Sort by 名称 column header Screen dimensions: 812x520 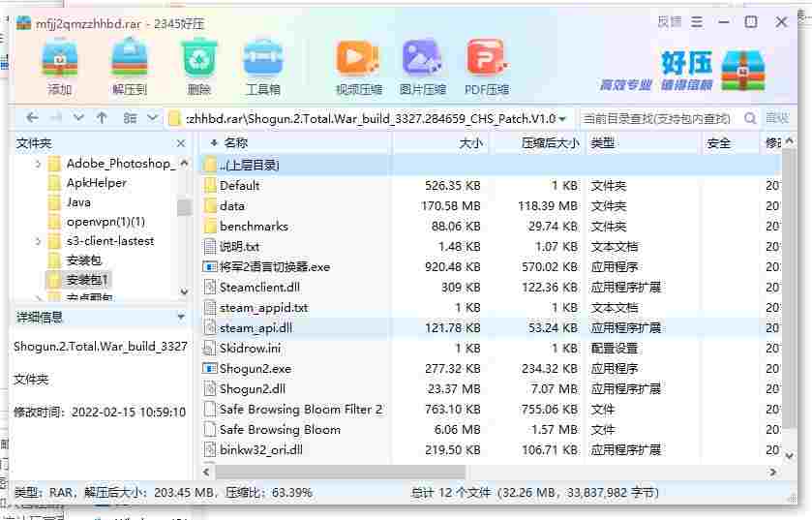(x=235, y=143)
